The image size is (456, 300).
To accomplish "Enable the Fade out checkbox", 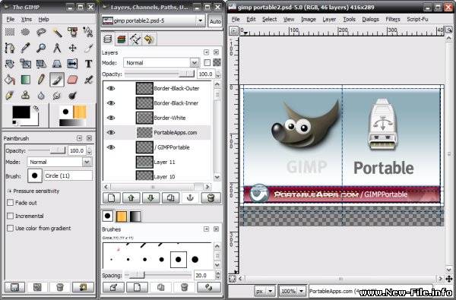I will pyautogui.click(x=10, y=203).
